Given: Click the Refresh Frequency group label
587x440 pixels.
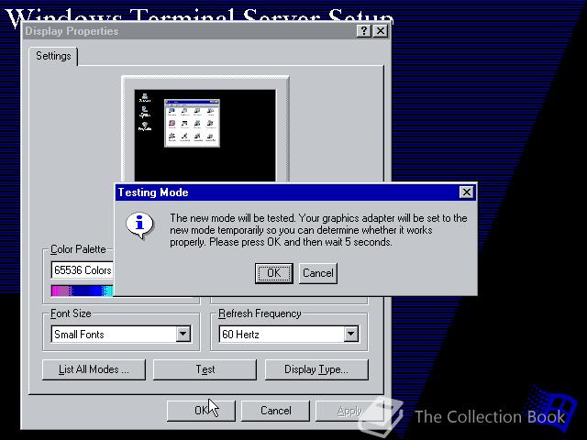Looking at the screenshot, I should [260, 313].
